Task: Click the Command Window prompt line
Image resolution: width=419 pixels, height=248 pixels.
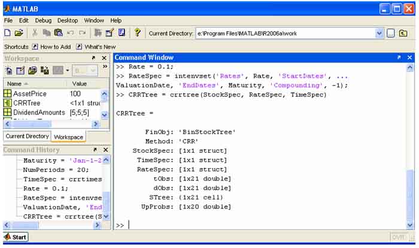Action: [x=260, y=225]
